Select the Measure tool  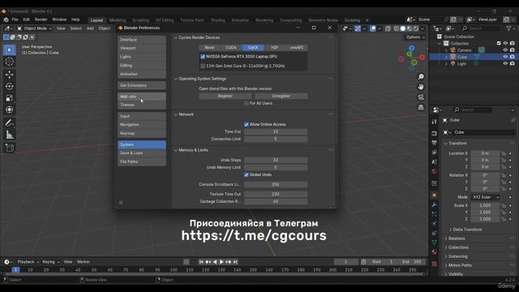[x=9, y=135]
